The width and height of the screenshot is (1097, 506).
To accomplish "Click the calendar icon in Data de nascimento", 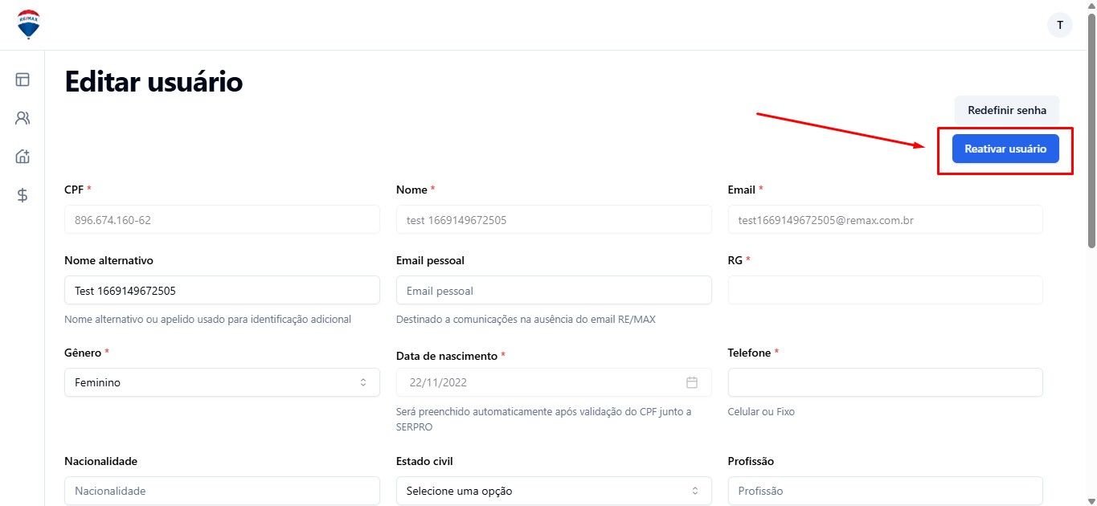I will 692,382.
